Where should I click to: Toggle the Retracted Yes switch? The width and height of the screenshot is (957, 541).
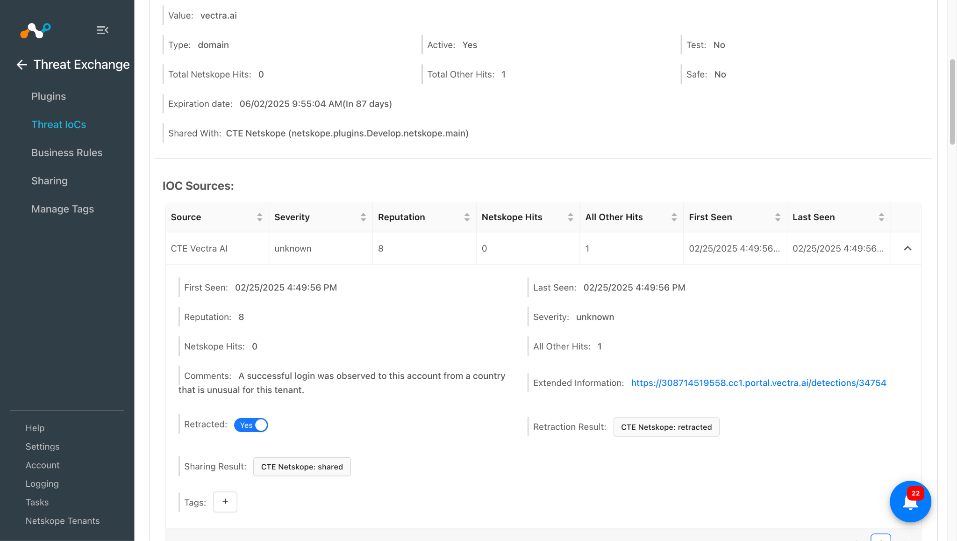pyautogui.click(x=251, y=425)
